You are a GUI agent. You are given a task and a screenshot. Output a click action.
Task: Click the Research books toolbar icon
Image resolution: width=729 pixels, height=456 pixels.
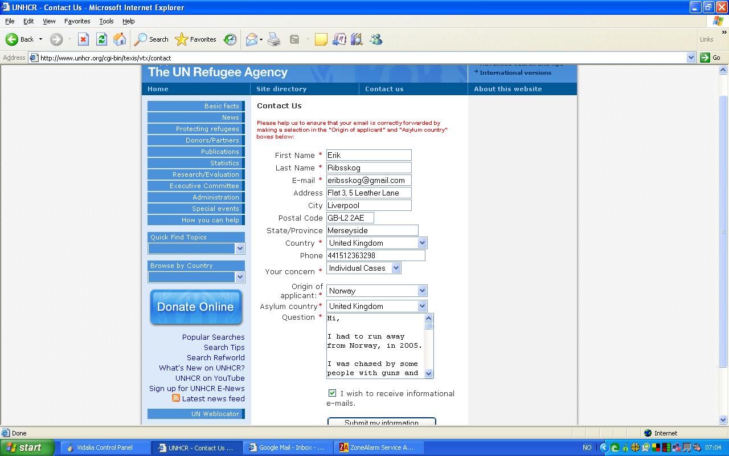point(357,39)
